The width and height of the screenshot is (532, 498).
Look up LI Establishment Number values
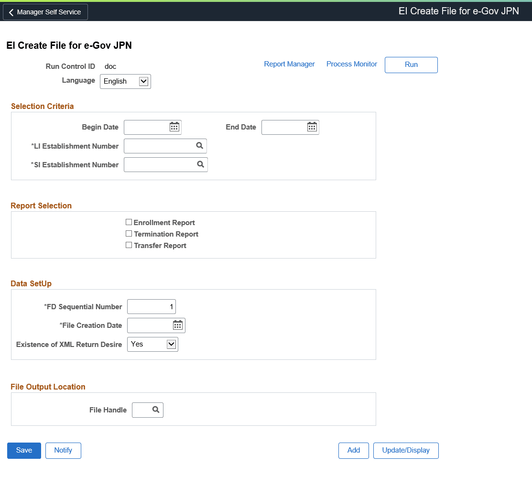click(199, 146)
